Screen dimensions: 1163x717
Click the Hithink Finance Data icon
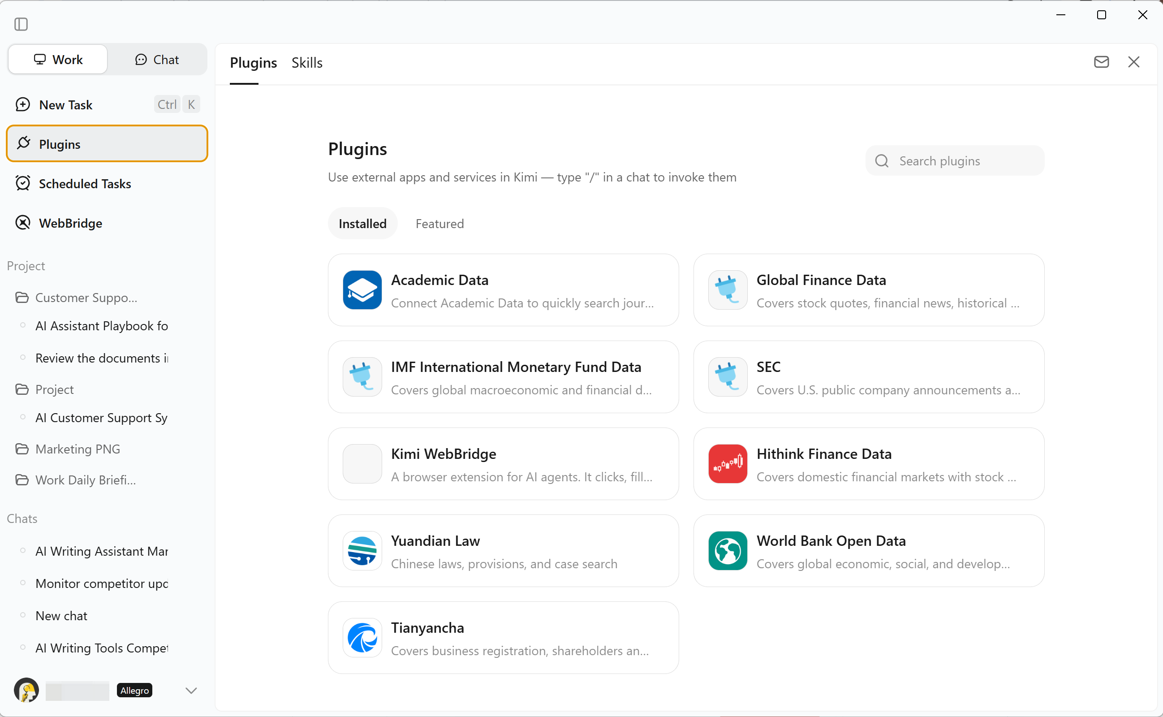728,464
